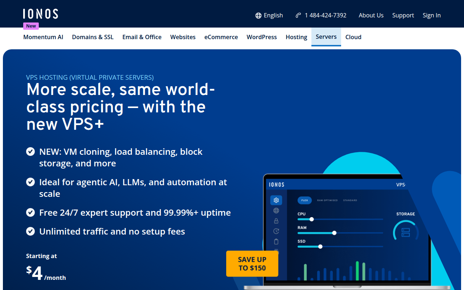The height and width of the screenshot is (290, 464).
Task: Open the Momentum AI menu
Action: coord(43,37)
